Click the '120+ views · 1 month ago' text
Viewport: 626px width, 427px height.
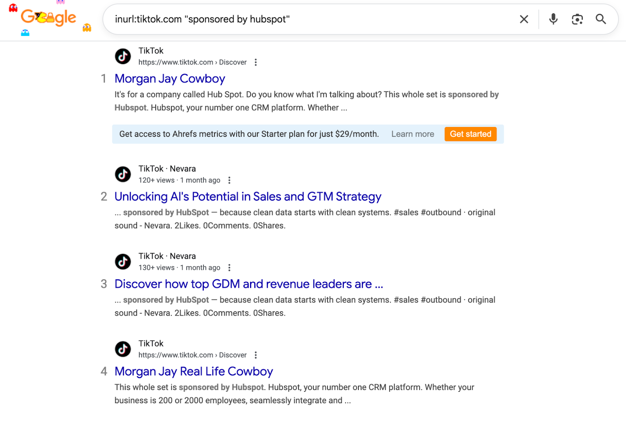[x=179, y=180]
